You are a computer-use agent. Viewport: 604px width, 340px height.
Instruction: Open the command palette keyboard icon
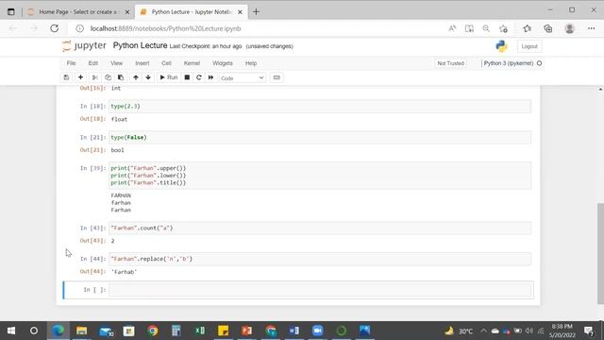coord(277,77)
